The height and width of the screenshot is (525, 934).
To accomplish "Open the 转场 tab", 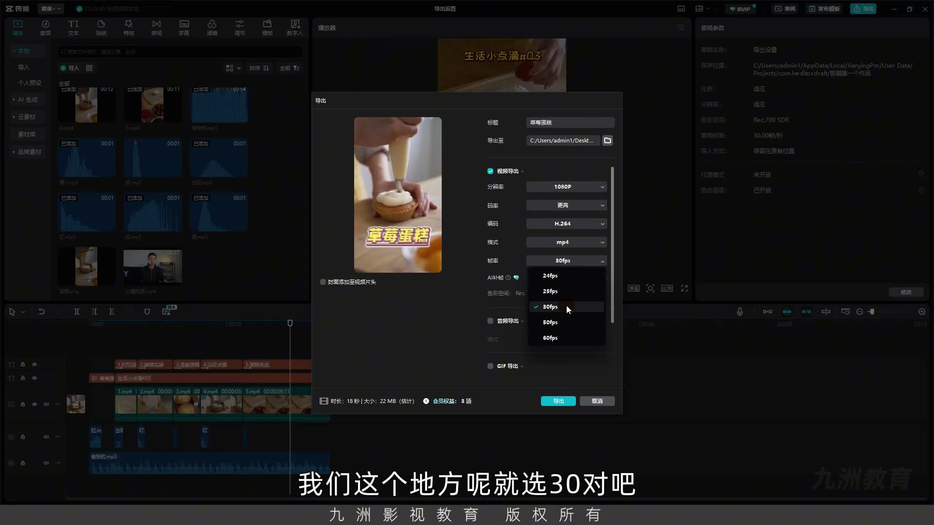I will (x=156, y=28).
